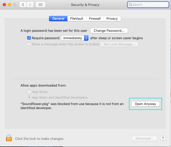
Task: Click the forward navigation arrow
Action: click(x=30, y=5)
